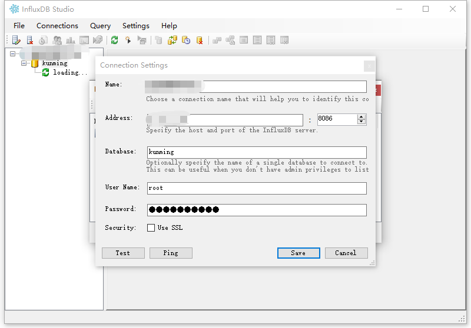Select the kunming item in the tree
Viewport: 471px width, 328px height.
55,63
